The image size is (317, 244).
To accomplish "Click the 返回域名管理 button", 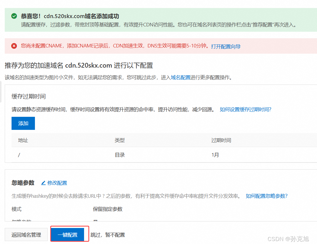I will tap(26, 235).
